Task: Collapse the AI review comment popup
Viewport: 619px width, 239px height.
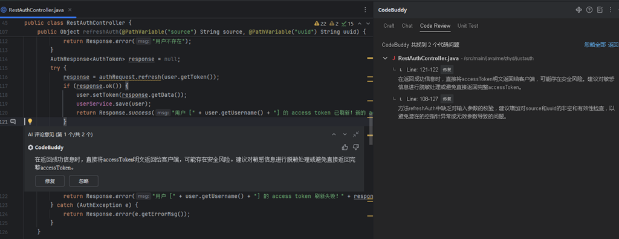Action: (x=355, y=134)
